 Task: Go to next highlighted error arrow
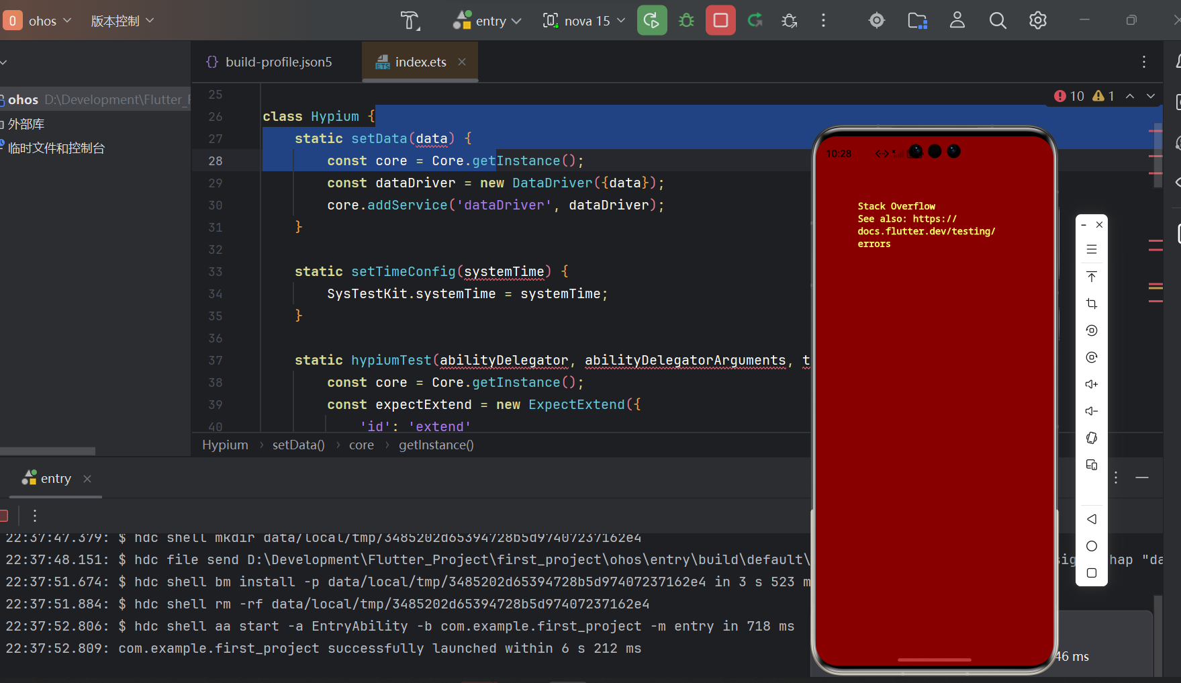click(x=1151, y=96)
